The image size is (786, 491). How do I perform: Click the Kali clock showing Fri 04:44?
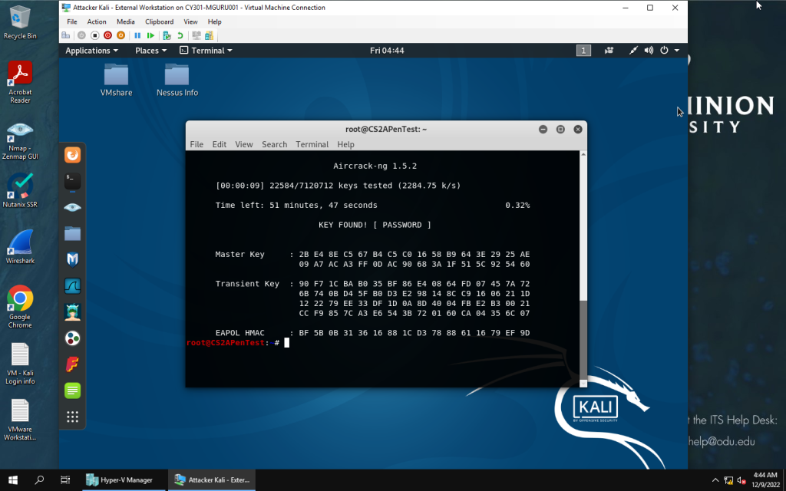[x=387, y=51]
